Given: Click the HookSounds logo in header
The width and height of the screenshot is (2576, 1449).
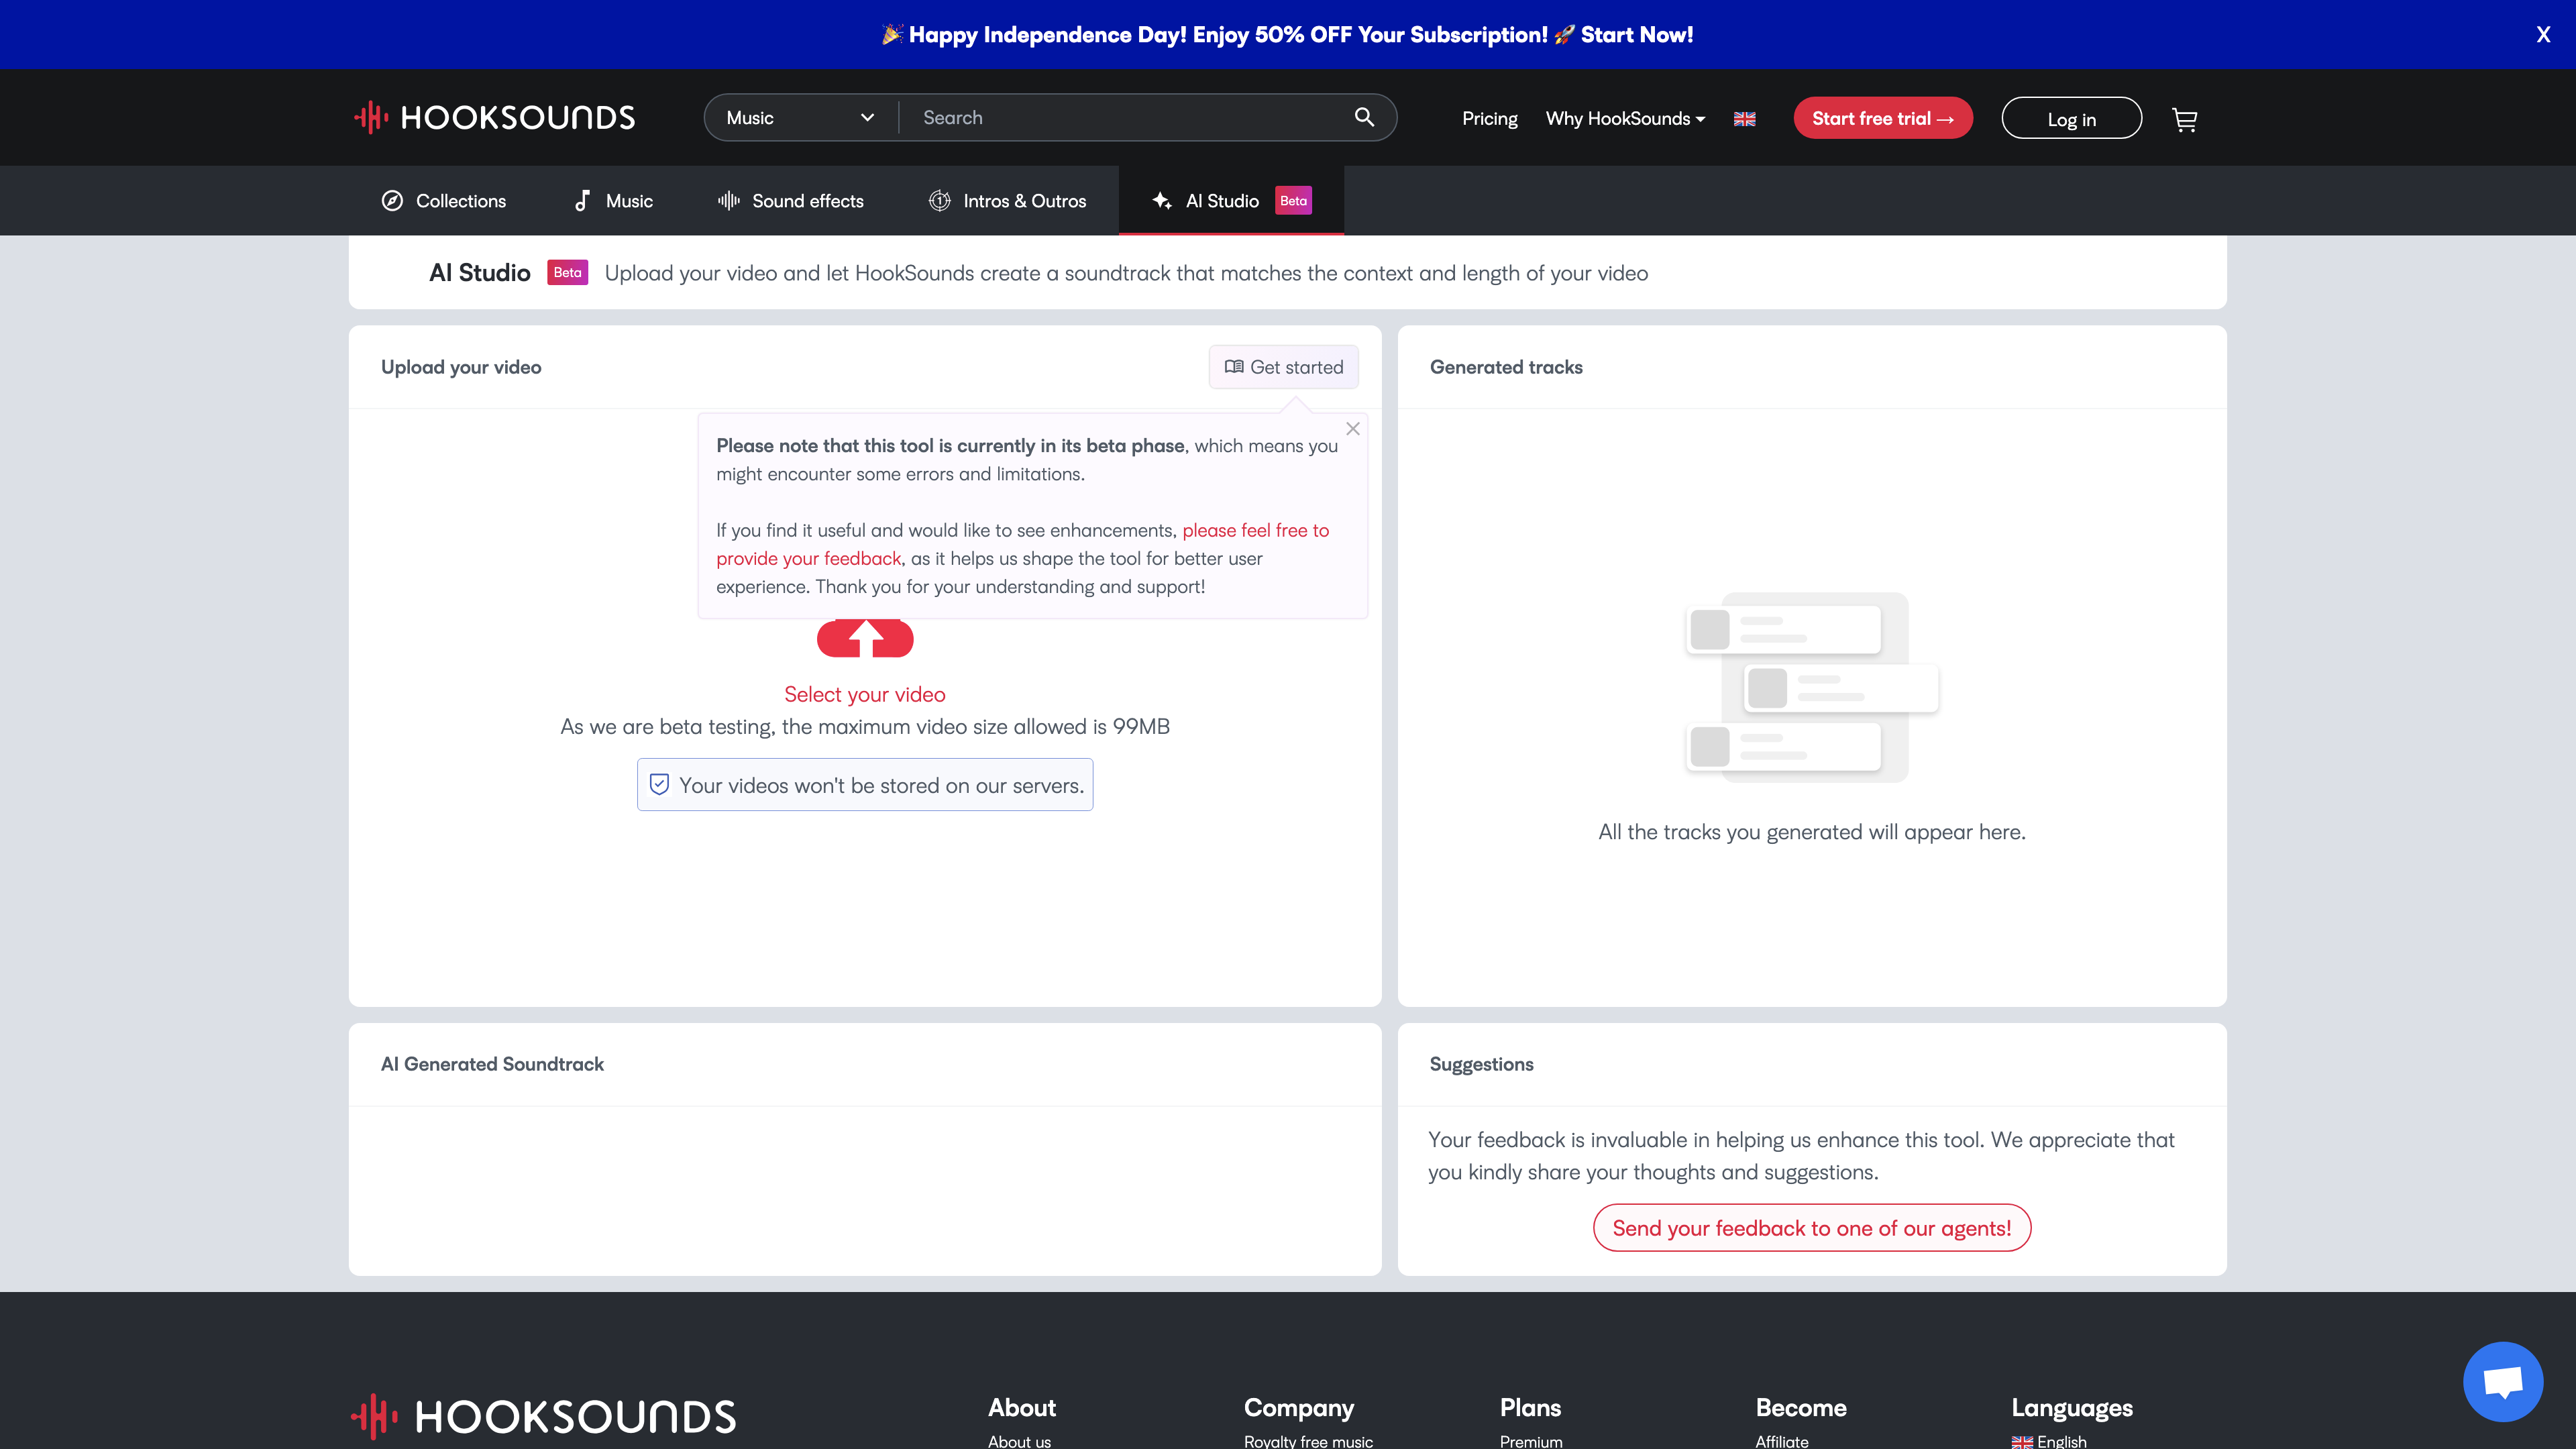Looking at the screenshot, I should tap(495, 118).
